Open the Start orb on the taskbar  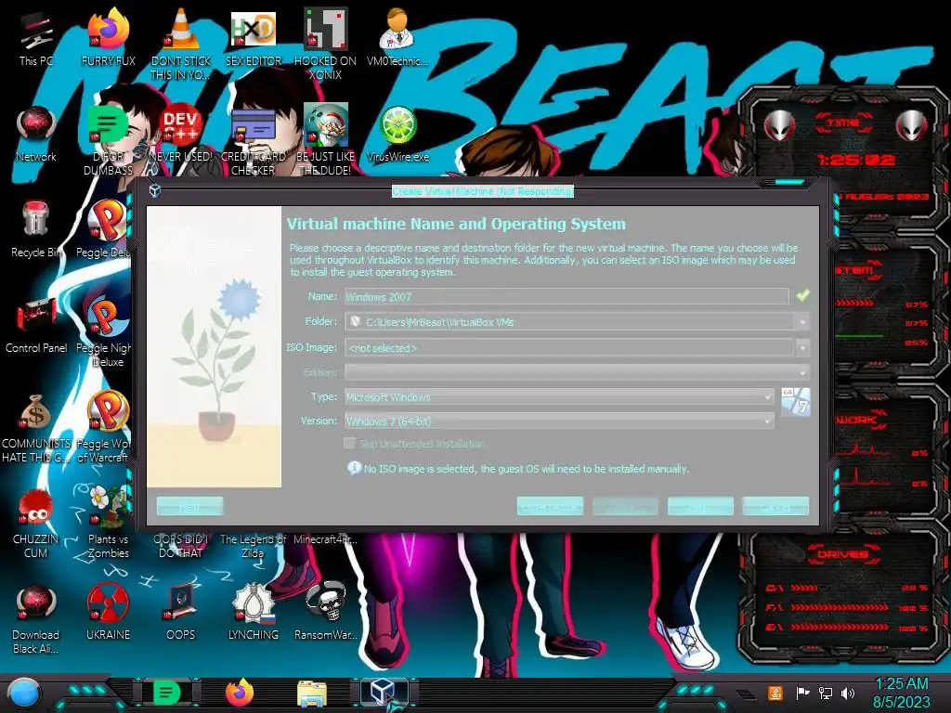(x=23, y=693)
